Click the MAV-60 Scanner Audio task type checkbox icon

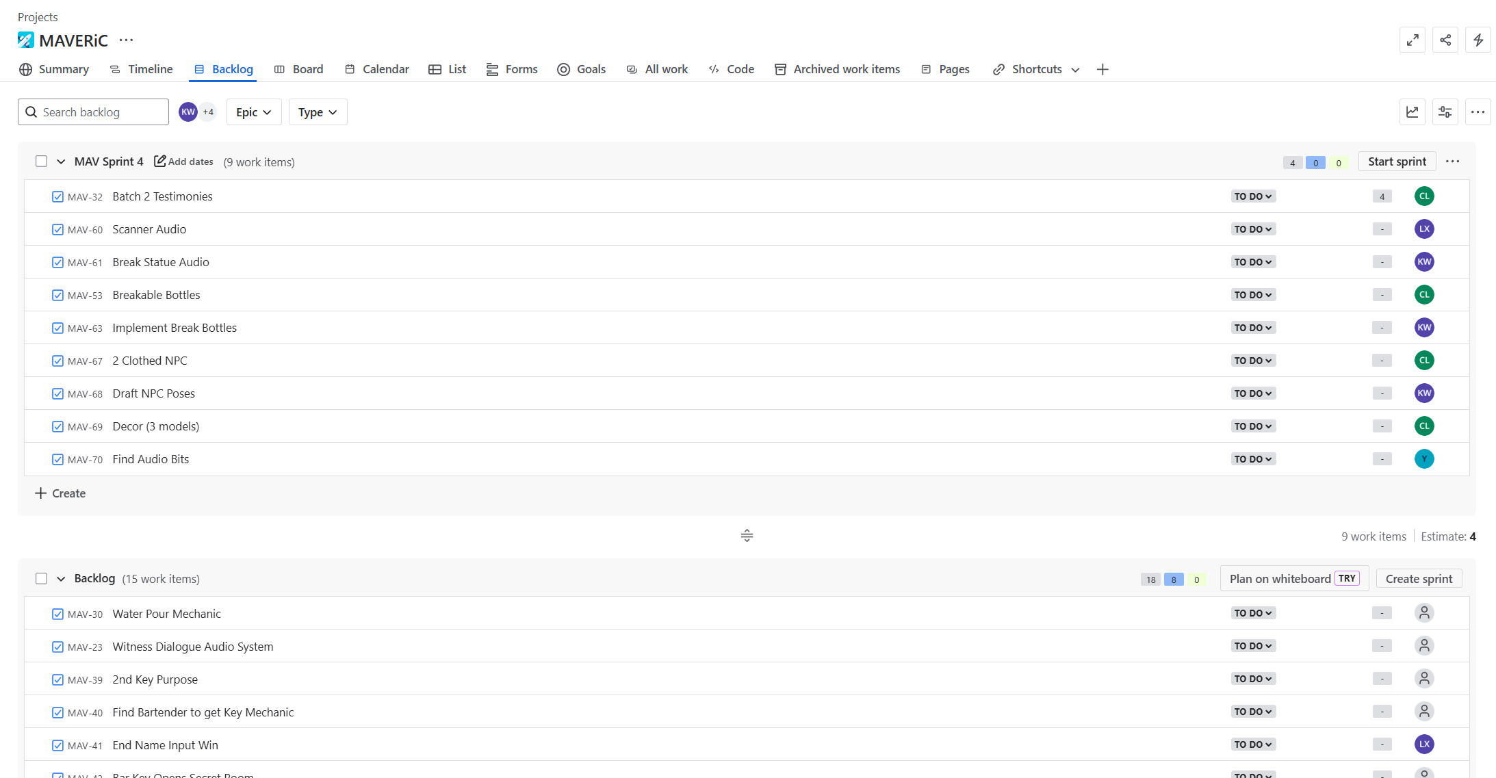[57, 229]
